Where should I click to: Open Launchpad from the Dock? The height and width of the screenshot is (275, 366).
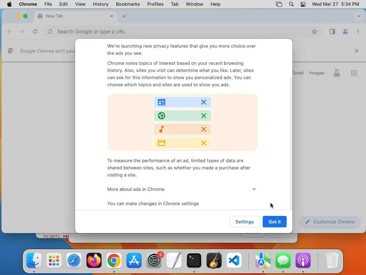point(54,260)
